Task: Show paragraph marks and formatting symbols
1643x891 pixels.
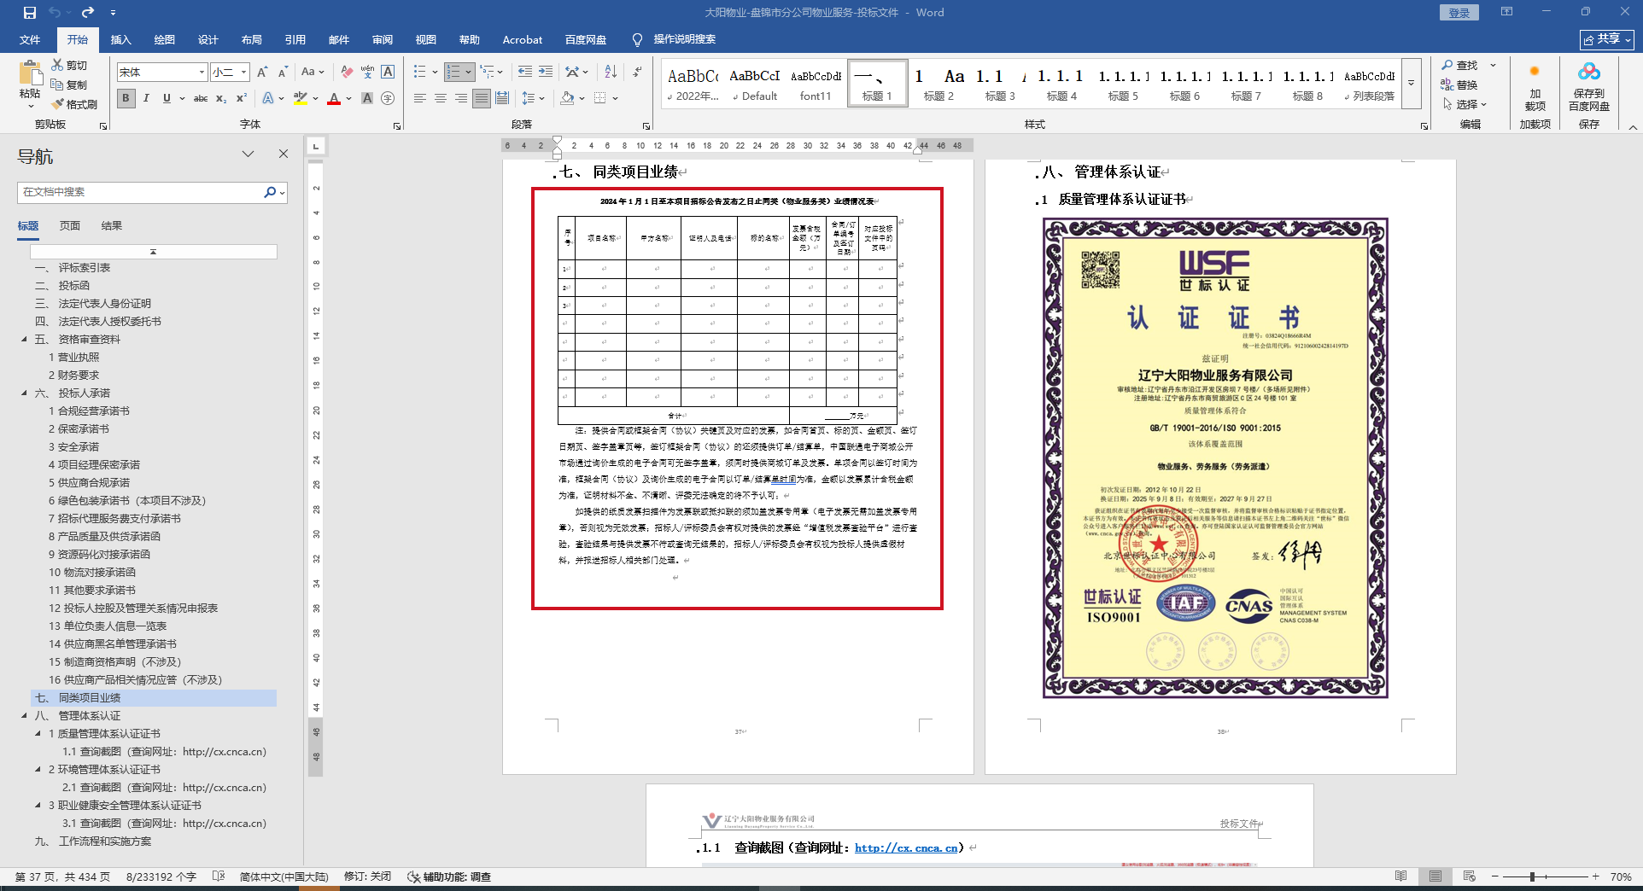Action: click(x=637, y=72)
